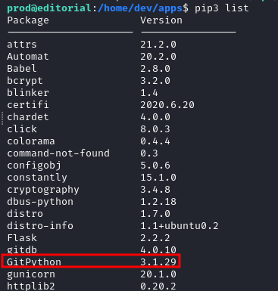The width and height of the screenshot is (278, 291).
Task: Click the gitdb package entry
Action: point(22,250)
